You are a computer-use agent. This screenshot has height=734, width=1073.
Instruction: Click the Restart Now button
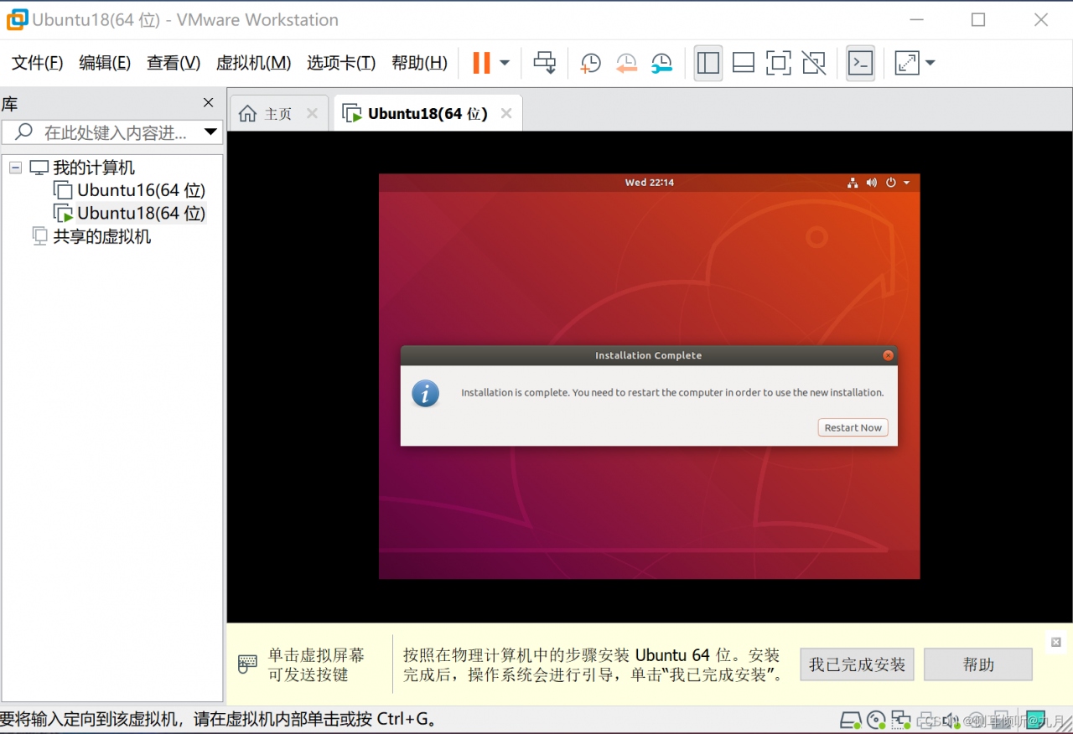[853, 427]
